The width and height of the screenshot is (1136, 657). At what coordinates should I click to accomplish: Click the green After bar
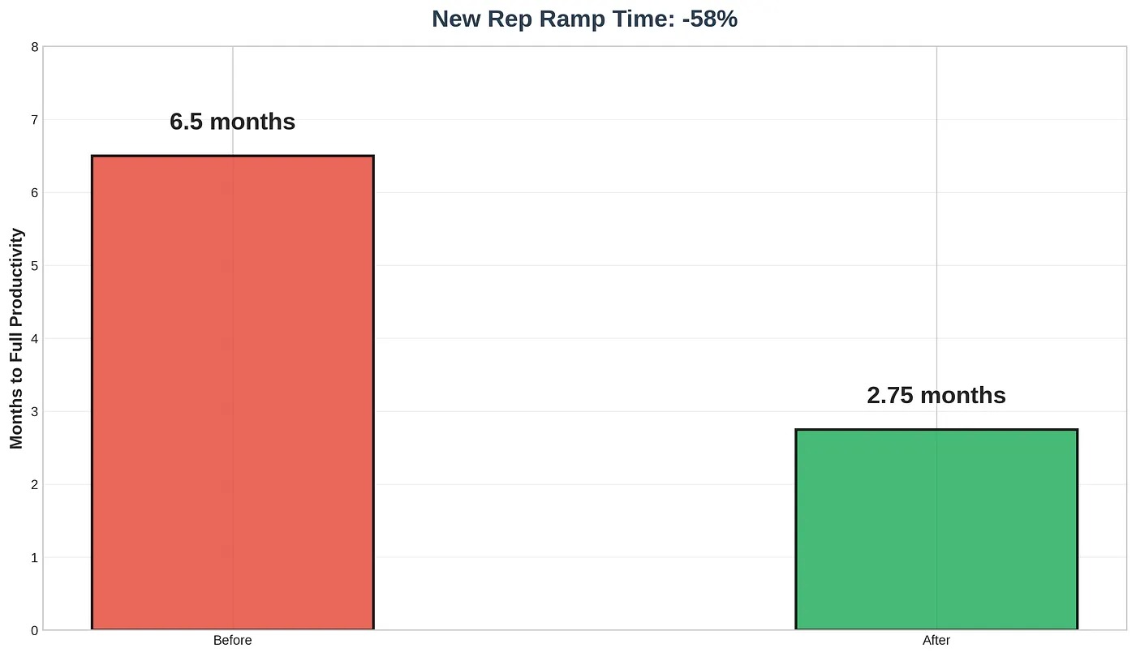pyautogui.click(x=936, y=529)
